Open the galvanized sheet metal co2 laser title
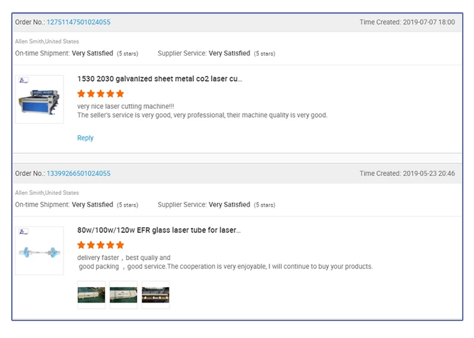Screen dimensions: 474x338 [x=159, y=79]
